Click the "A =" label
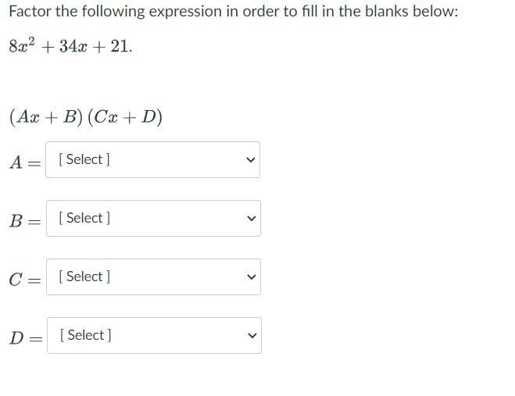Viewport: 515px width, 396px height. [x=24, y=162]
